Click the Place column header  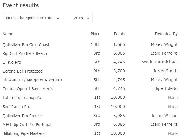95,34
